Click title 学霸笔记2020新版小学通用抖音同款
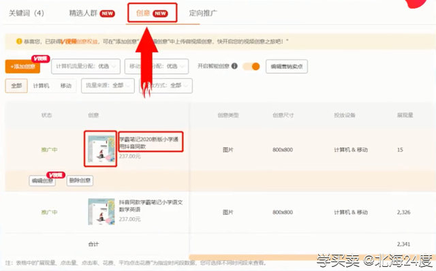This screenshot has height=271, width=436. (149, 143)
